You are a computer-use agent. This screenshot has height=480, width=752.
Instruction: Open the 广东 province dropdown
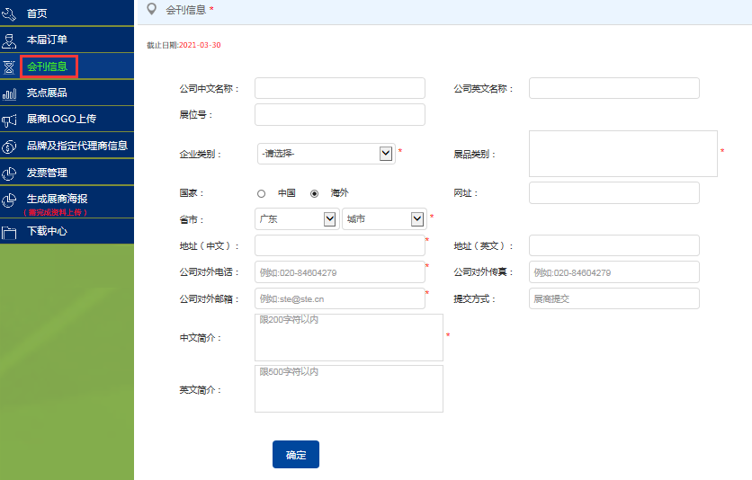(x=296, y=218)
